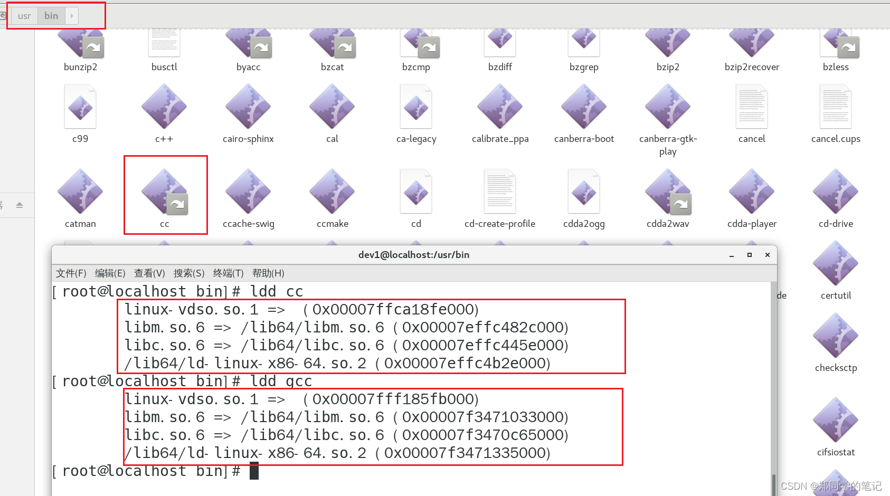890x496 pixels.
Task: Click the terminal vertical scrollbar
Action: coord(774,389)
